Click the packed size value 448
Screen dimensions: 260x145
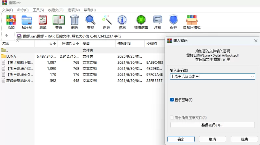76,81
